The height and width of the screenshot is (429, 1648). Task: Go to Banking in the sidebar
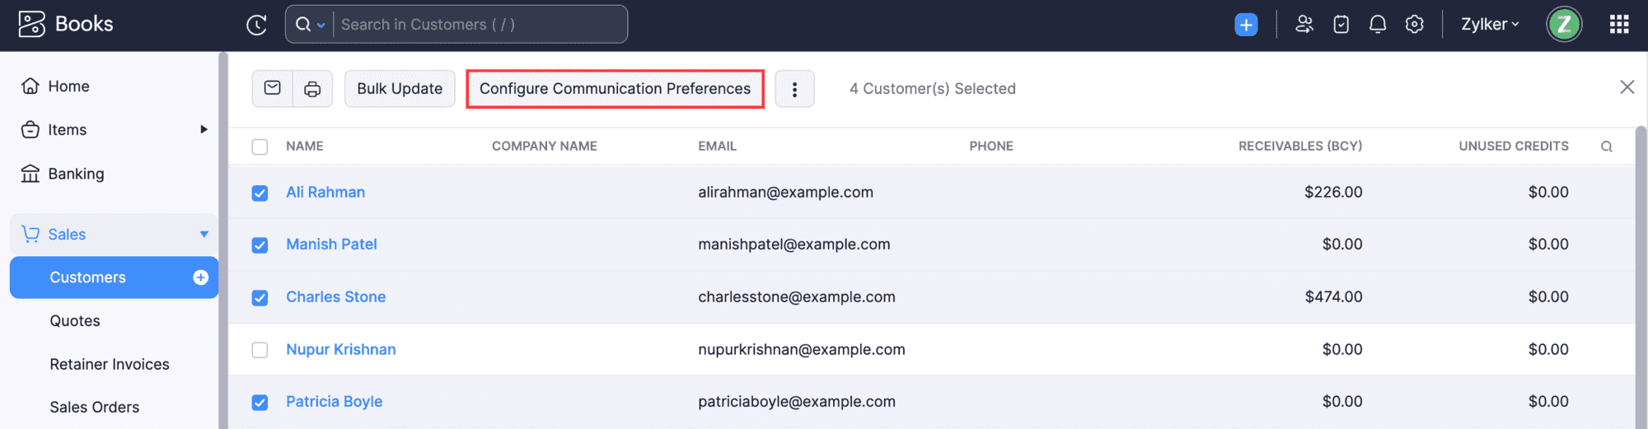click(76, 174)
